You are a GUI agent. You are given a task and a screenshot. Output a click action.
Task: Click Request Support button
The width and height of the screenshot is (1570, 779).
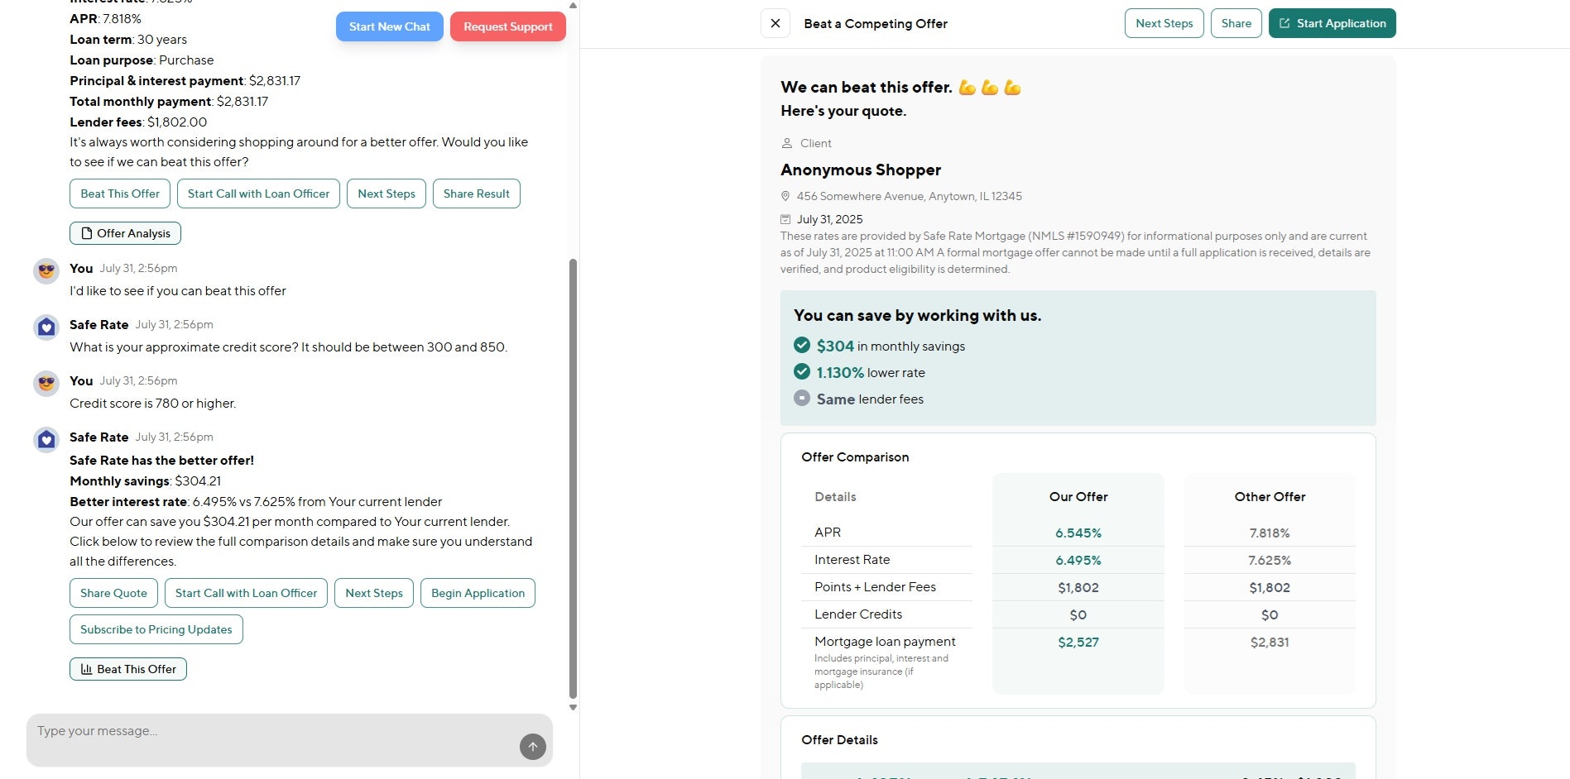tap(508, 26)
